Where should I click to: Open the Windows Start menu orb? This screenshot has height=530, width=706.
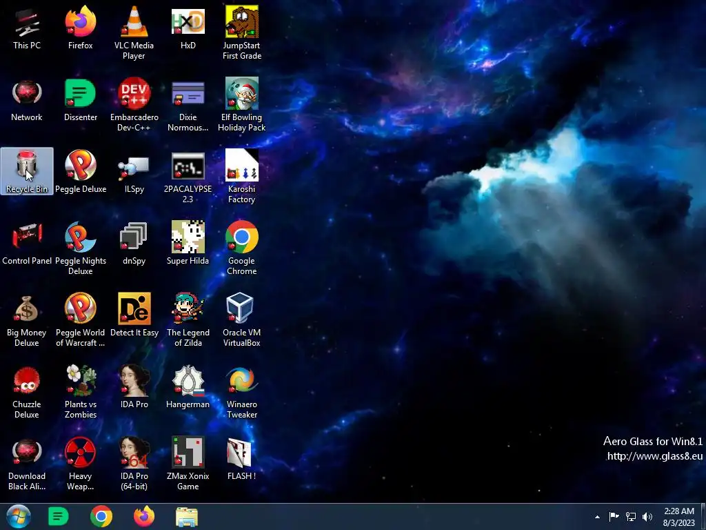click(19, 516)
